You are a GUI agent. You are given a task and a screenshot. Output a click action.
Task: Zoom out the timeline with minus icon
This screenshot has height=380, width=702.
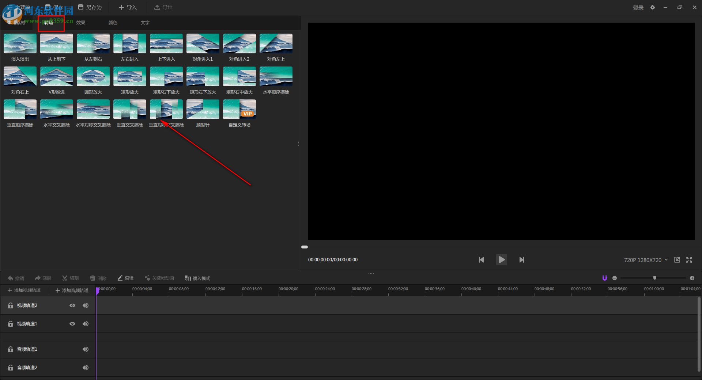pyautogui.click(x=615, y=278)
